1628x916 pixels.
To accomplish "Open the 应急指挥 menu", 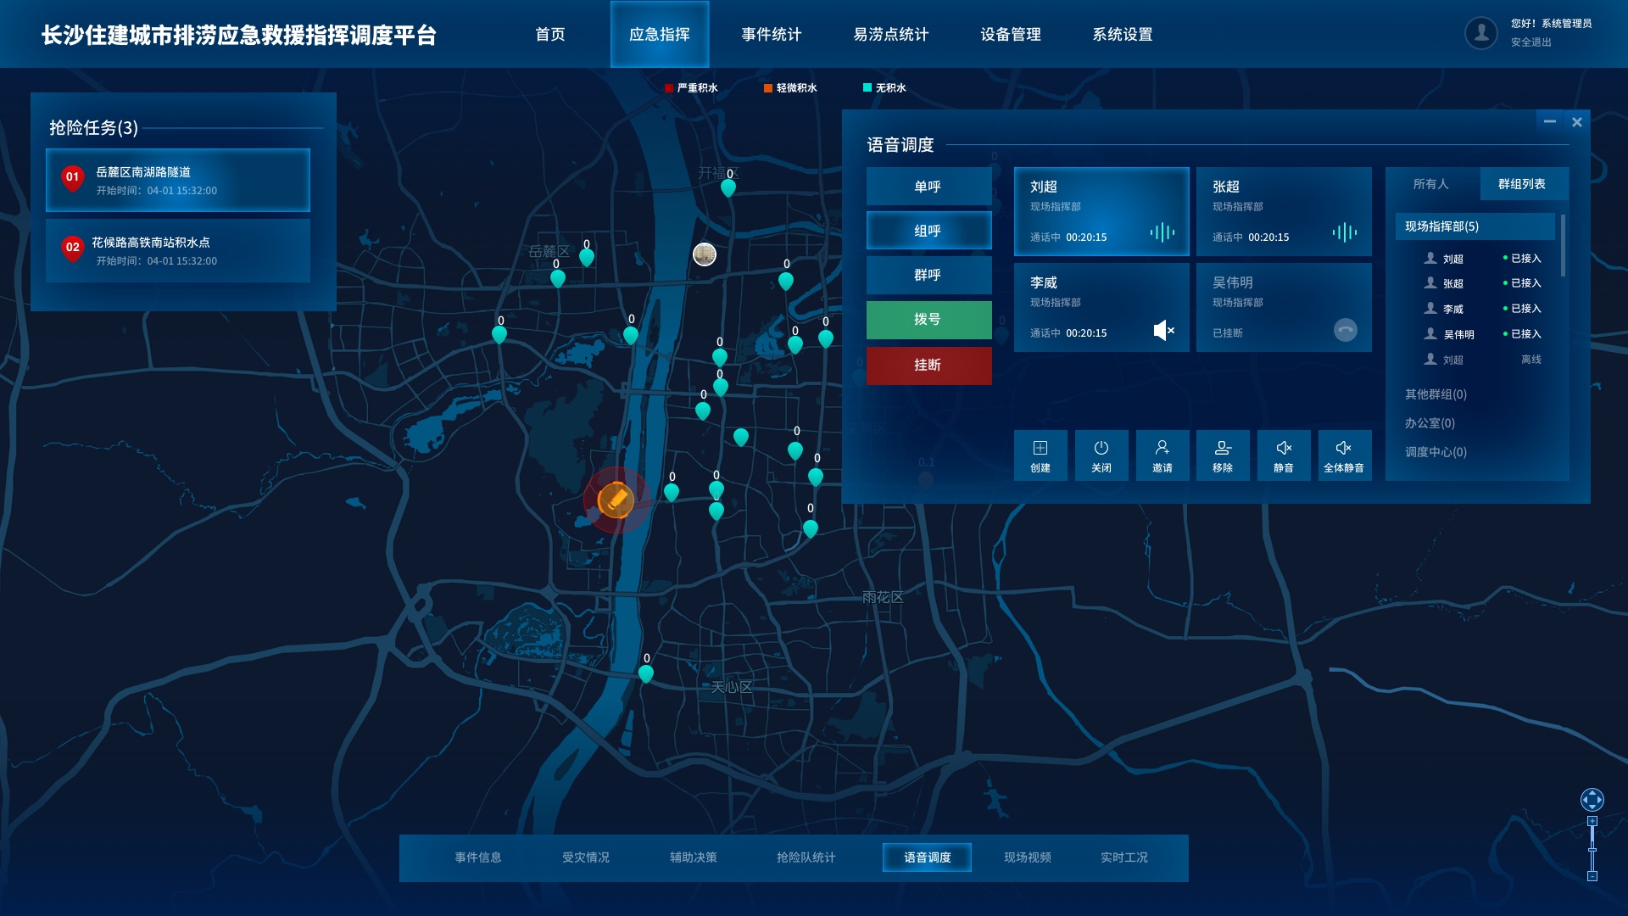I will click(660, 34).
